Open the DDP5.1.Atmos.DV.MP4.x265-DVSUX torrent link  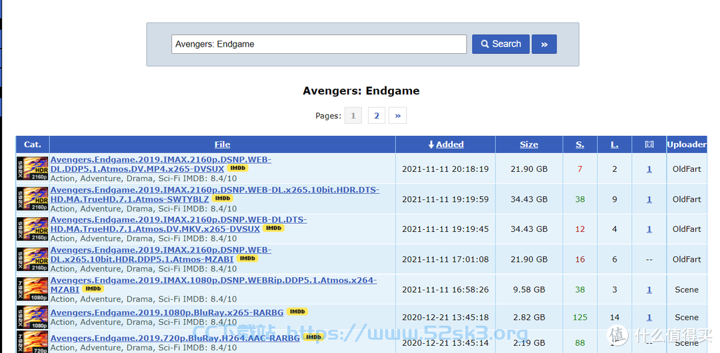click(x=161, y=165)
